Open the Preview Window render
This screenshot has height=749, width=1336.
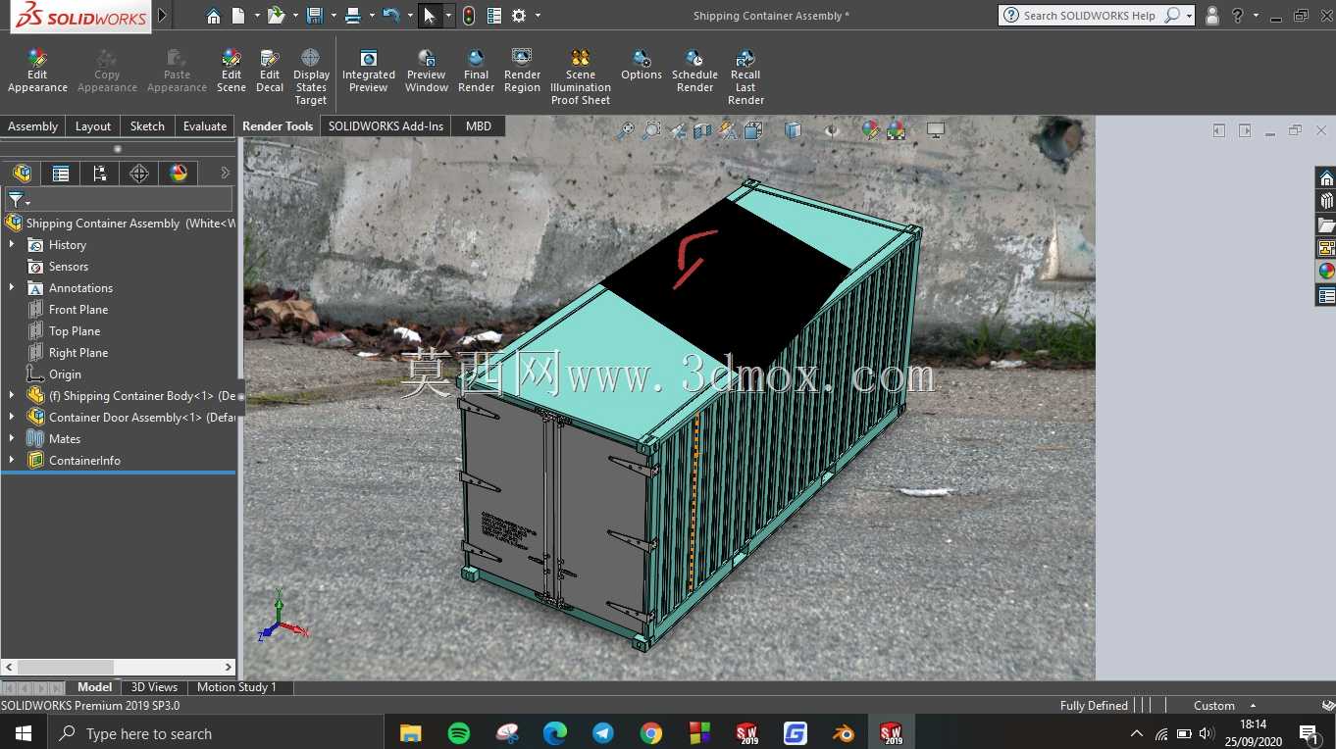(427, 72)
